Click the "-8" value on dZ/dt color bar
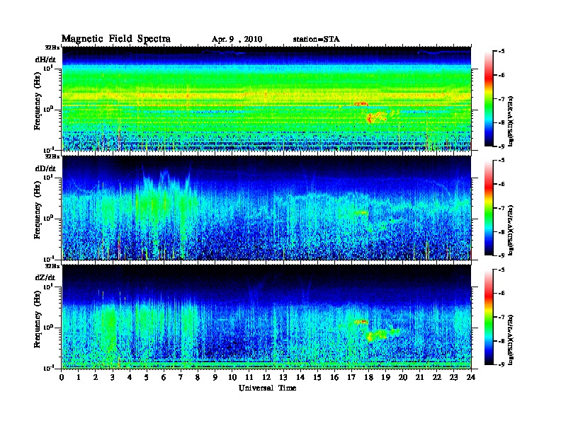 (x=501, y=341)
